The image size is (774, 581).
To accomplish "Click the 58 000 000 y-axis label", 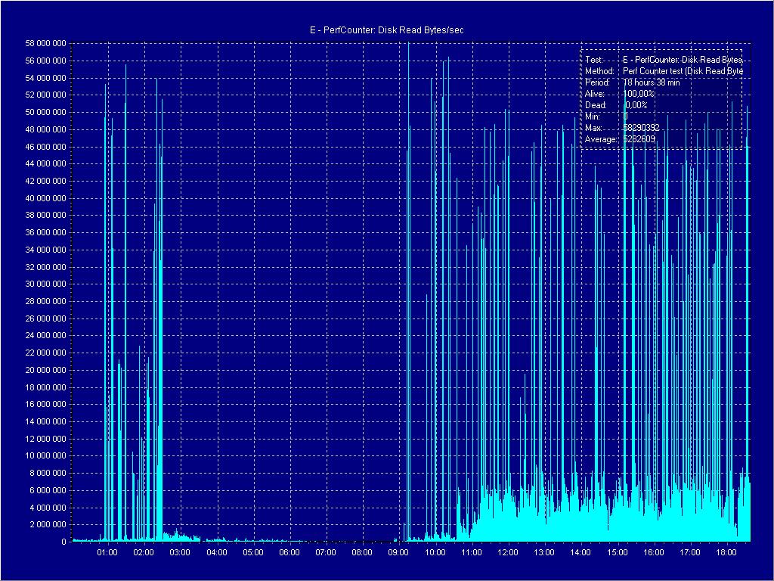I will (x=46, y=43).
